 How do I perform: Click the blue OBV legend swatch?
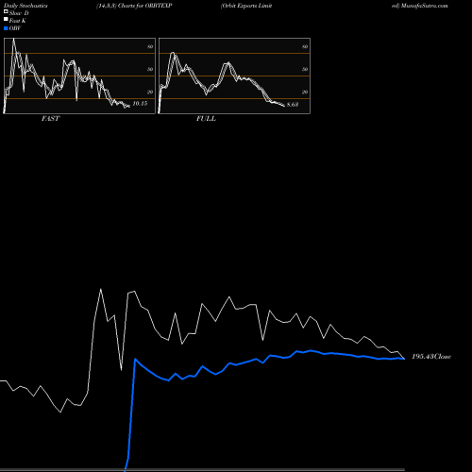[6, 28]
